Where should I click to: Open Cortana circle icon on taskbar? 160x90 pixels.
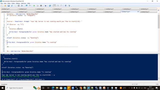[43, 88]
